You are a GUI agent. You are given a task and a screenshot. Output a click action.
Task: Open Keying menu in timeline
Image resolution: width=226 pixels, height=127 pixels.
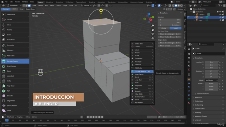[x=21, y=117]
